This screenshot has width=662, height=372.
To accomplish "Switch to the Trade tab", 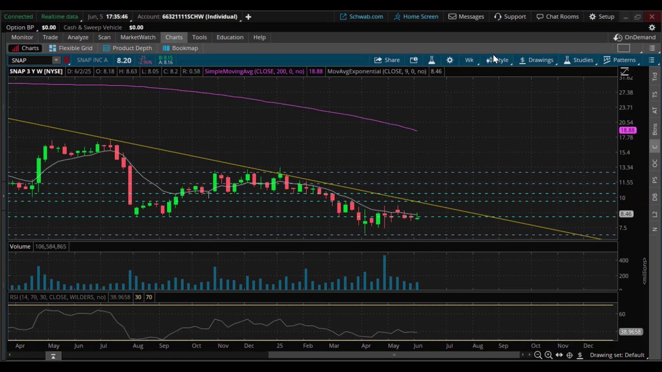I will (x=50, y=37).
